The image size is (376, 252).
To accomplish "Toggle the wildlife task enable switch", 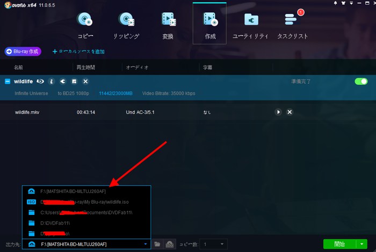I will point(361,82).
